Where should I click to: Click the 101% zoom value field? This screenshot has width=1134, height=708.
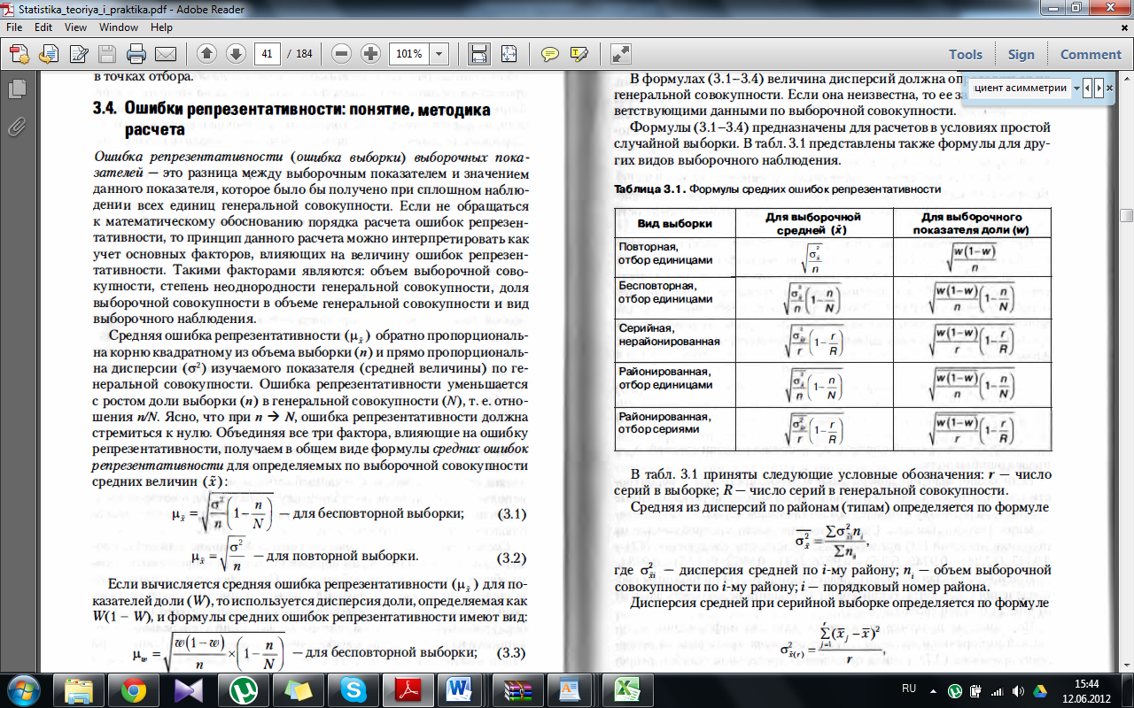point(409,53)
